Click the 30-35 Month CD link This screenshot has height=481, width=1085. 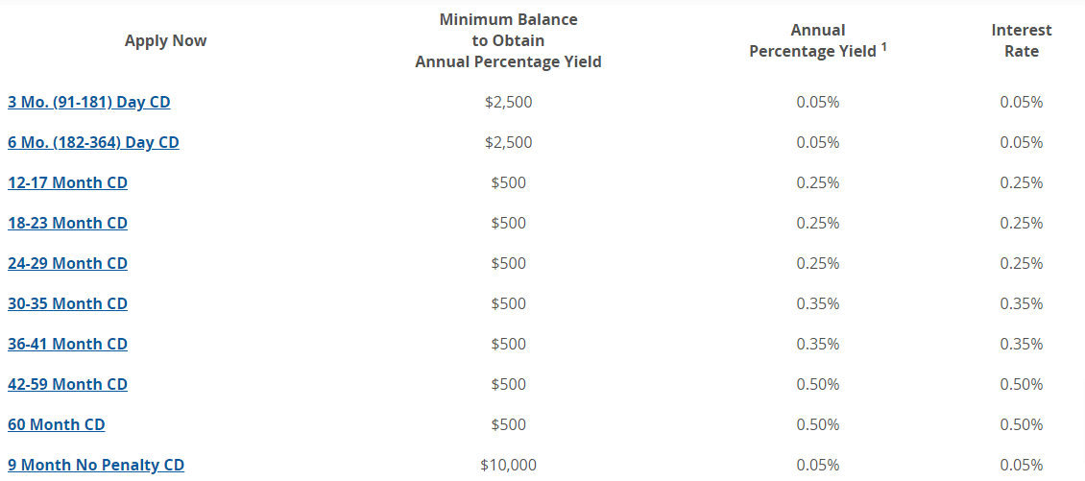coord(67,303)
